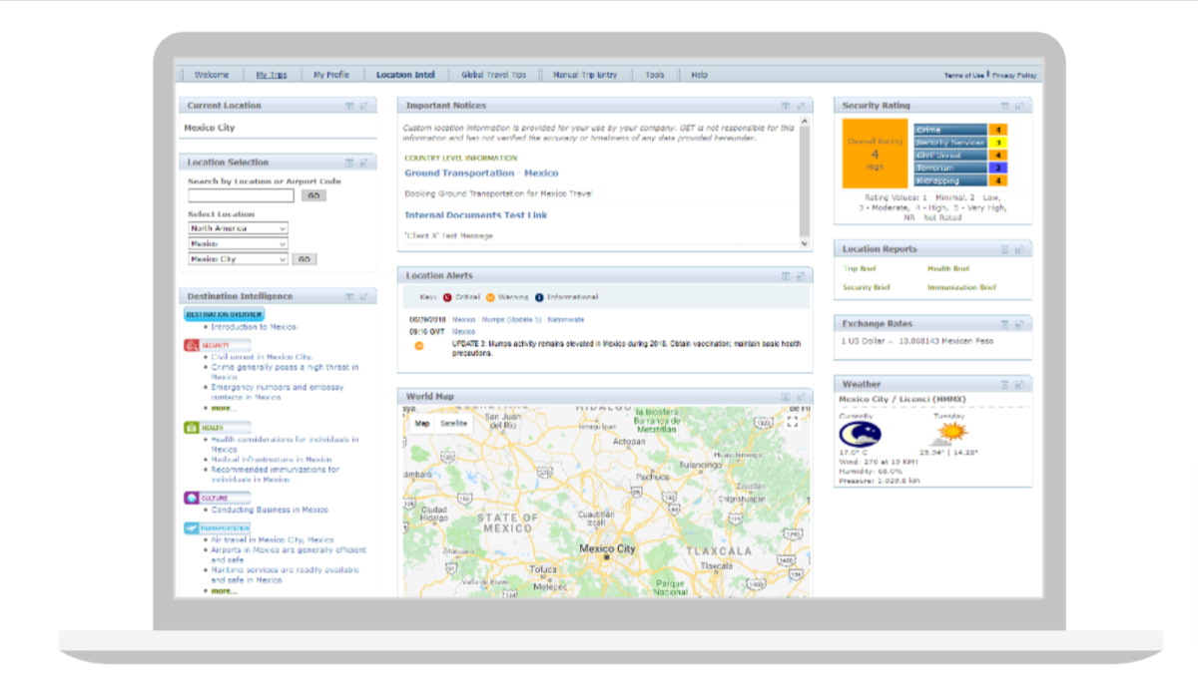This screenshot has height=689, width=1198.
Task: Click the Health category camera icon
Action: click(192, 427)
